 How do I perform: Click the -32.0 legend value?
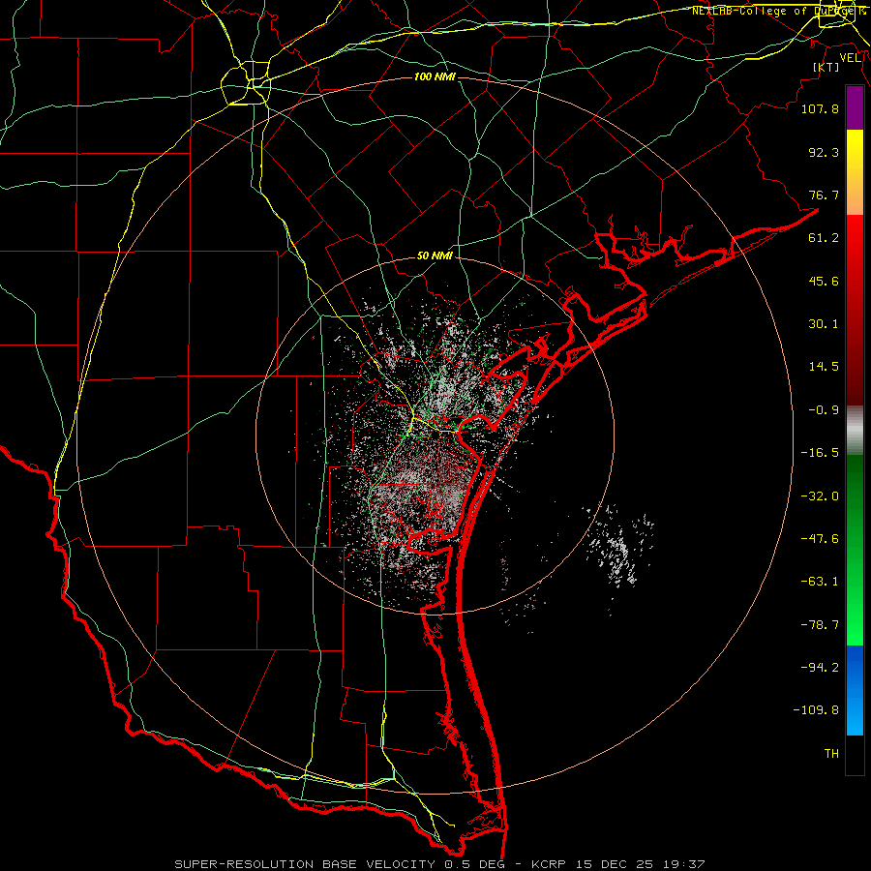coord(820,496)
